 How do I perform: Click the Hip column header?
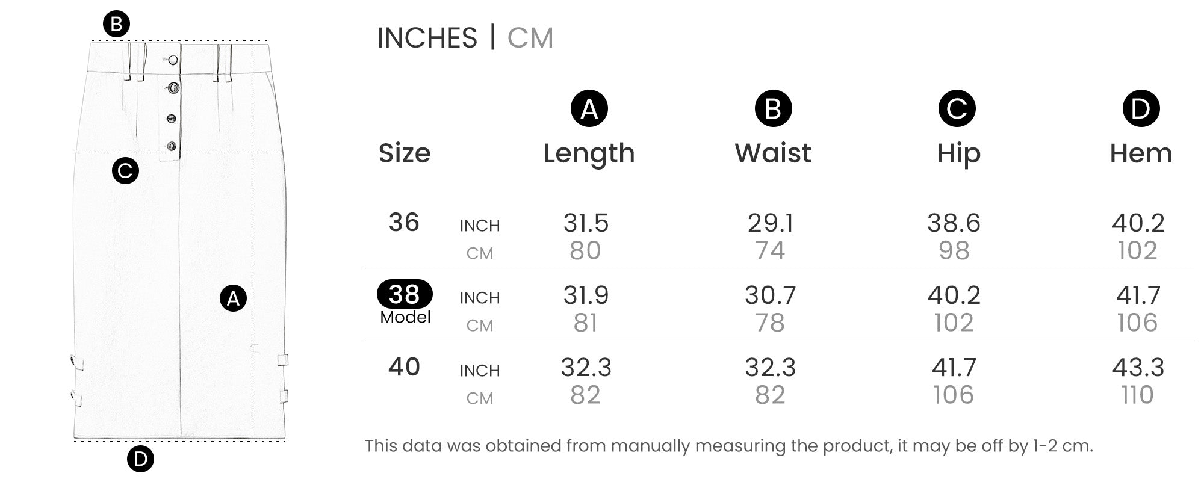pyautogui.click(x=958, y=153)
